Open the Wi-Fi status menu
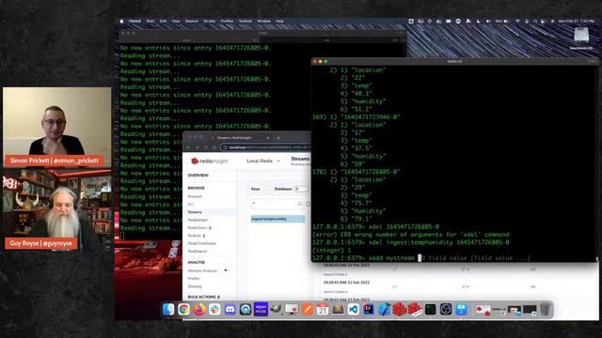The width and height of the screenshot is (602, 338). (x=517, y=21)
